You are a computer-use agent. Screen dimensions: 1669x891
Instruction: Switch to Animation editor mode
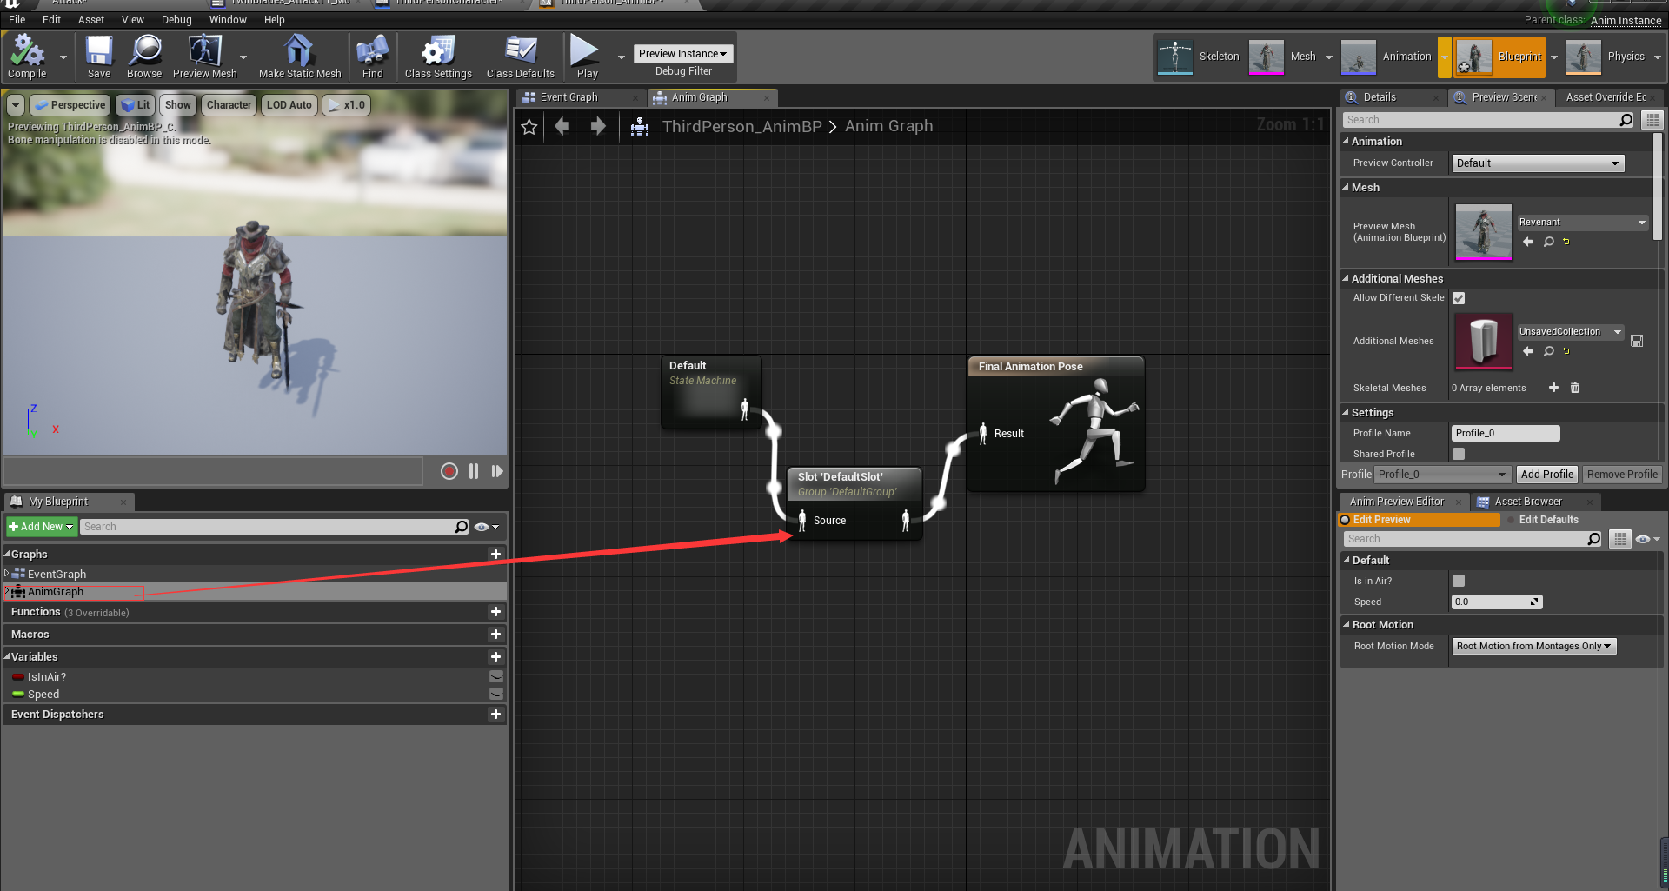click(1386, 57)
